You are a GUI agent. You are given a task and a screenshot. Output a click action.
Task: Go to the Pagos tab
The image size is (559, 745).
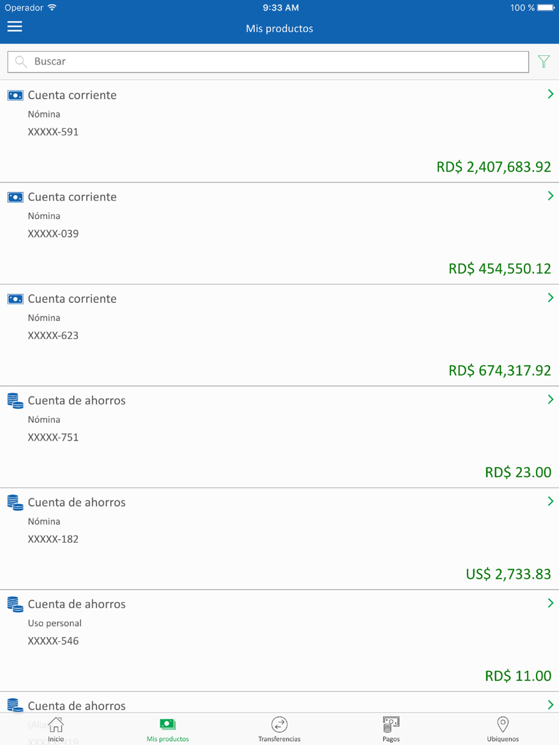[x=391, y=729]
